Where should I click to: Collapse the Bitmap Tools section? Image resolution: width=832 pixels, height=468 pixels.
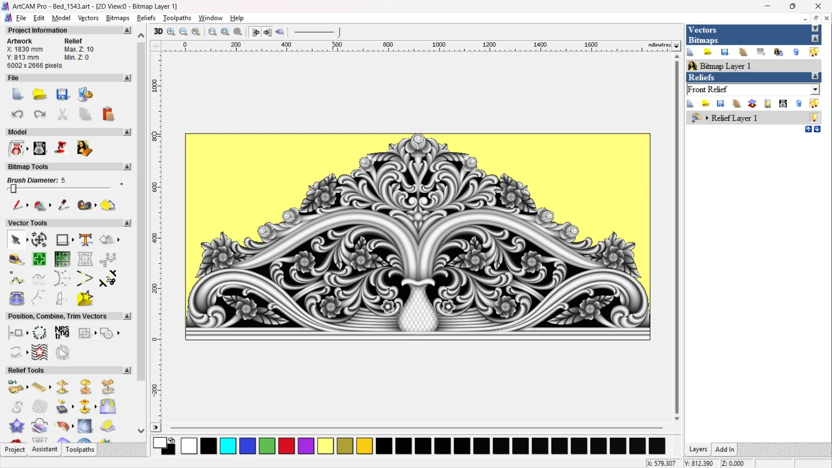(x=127, y=166)
